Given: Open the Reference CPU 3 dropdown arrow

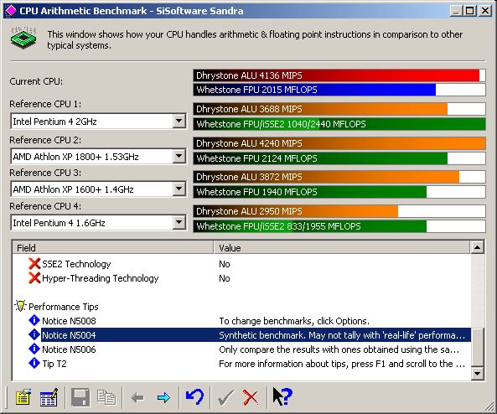Looking at the screenshot, I should coord(179,189).
